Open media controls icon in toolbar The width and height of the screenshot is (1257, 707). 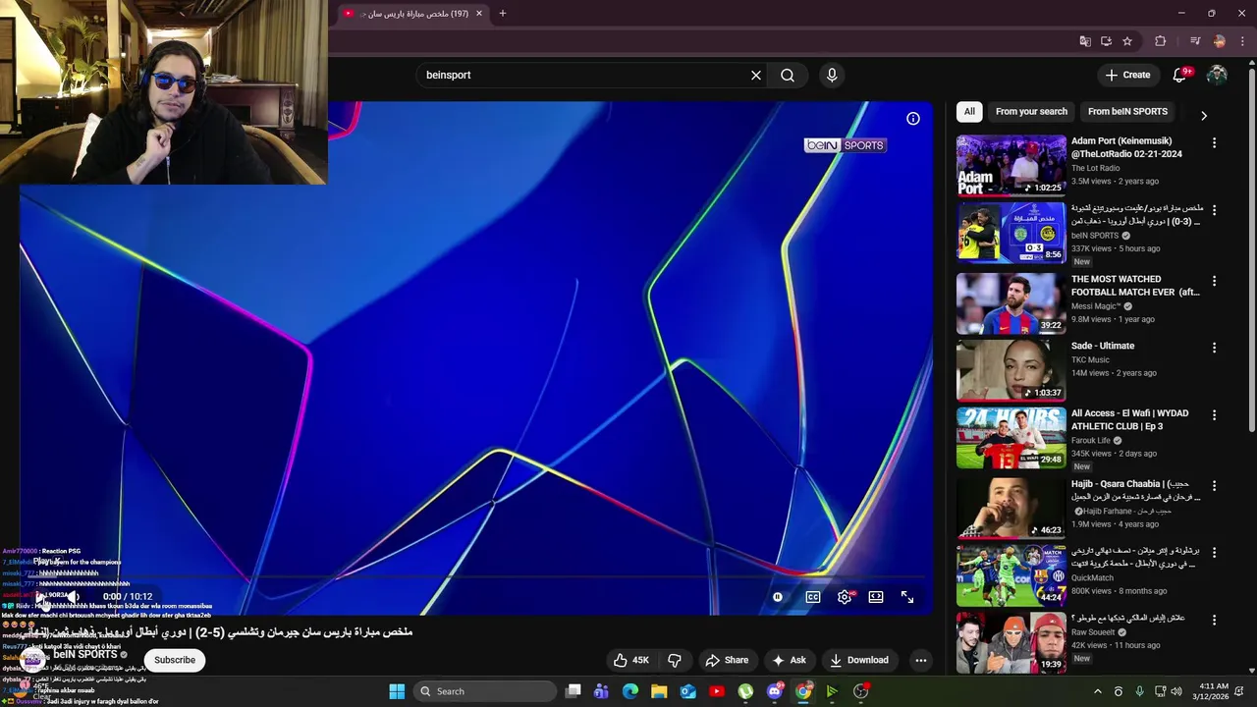point(1195,41)
